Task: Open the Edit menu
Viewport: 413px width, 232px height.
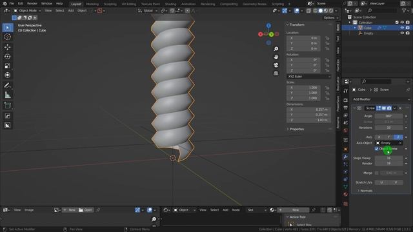Action: [21, 4]
